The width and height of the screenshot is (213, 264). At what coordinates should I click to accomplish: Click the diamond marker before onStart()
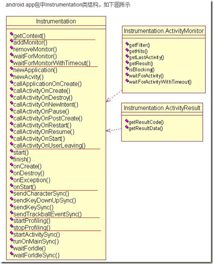pos(11,185)
